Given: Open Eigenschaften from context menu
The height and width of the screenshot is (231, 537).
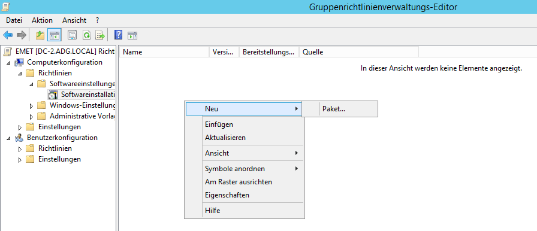Looking at the screenshot, I should [x=244, y=195].
